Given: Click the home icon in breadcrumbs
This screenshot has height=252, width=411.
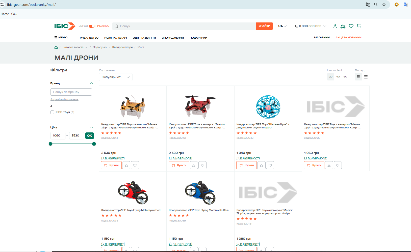Looking at the screenshot, I should [x=56, y=47].
